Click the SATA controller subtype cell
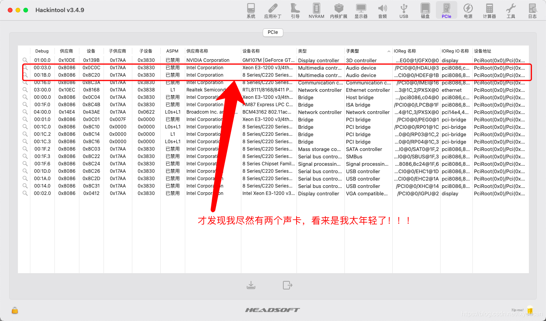The width and height of the screenshot is (546, 321). [x=364, y=149]
